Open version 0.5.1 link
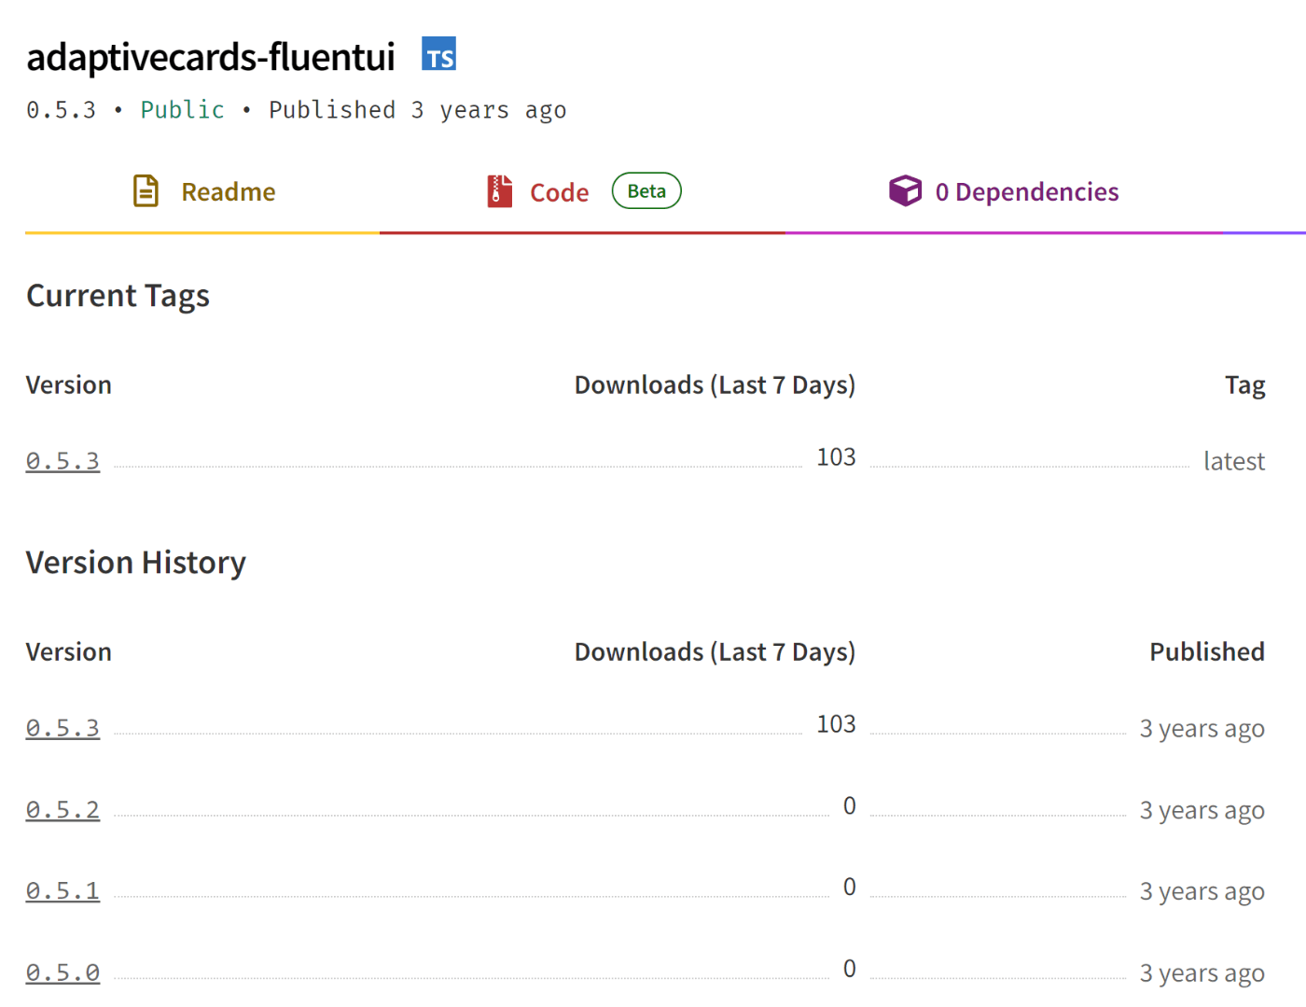 coord(63,891)
